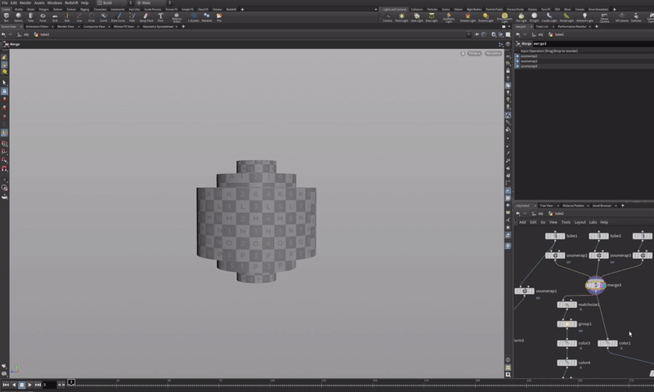654x392 pixels.
Task: Jump to the last frame
Action: coord(38,385)
